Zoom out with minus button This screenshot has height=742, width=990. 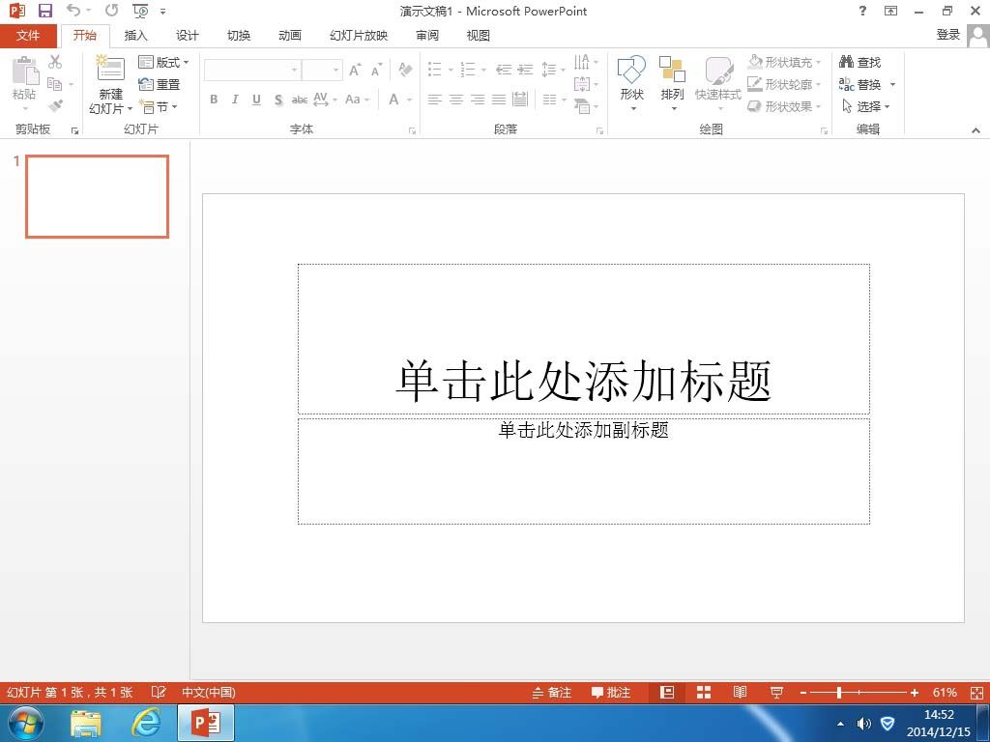click(803, 693)
